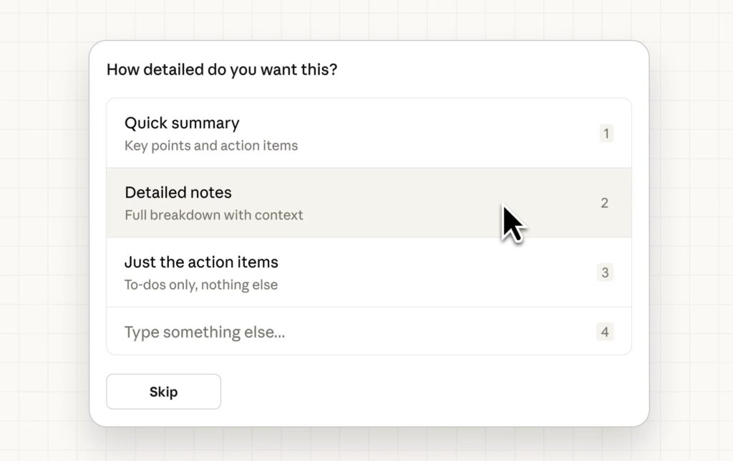The image size is (733, 461).
Task: Click the grid background right of the dialog
Action: point(691,229)
